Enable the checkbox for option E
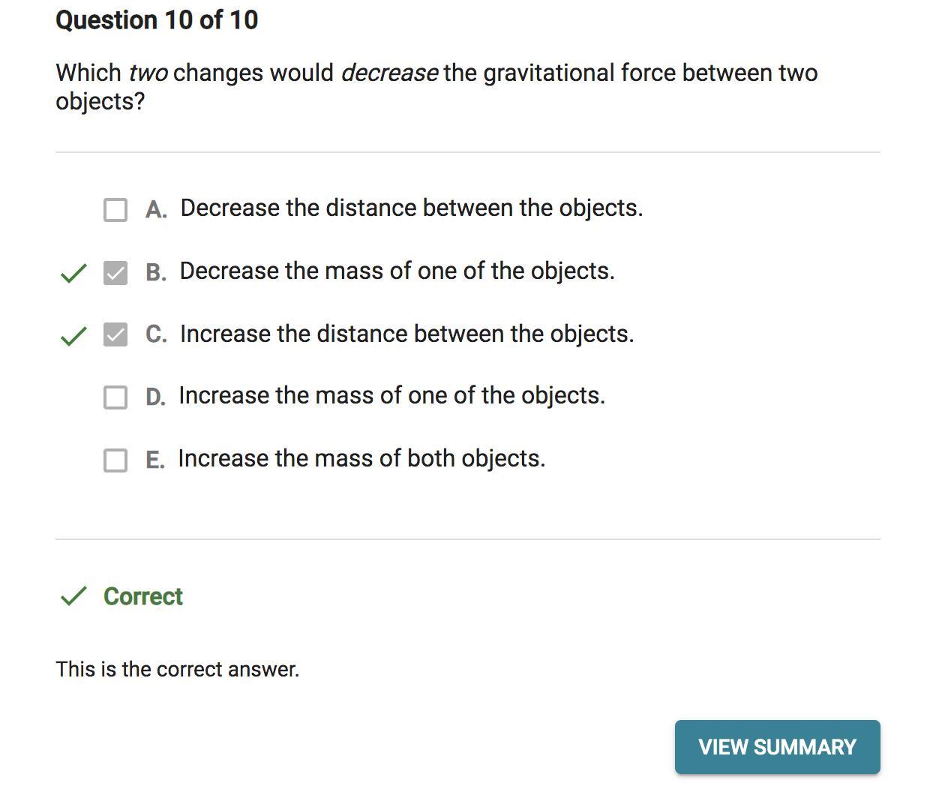The width and height of the screenshot is (933, 801). (x=115, y=460)
